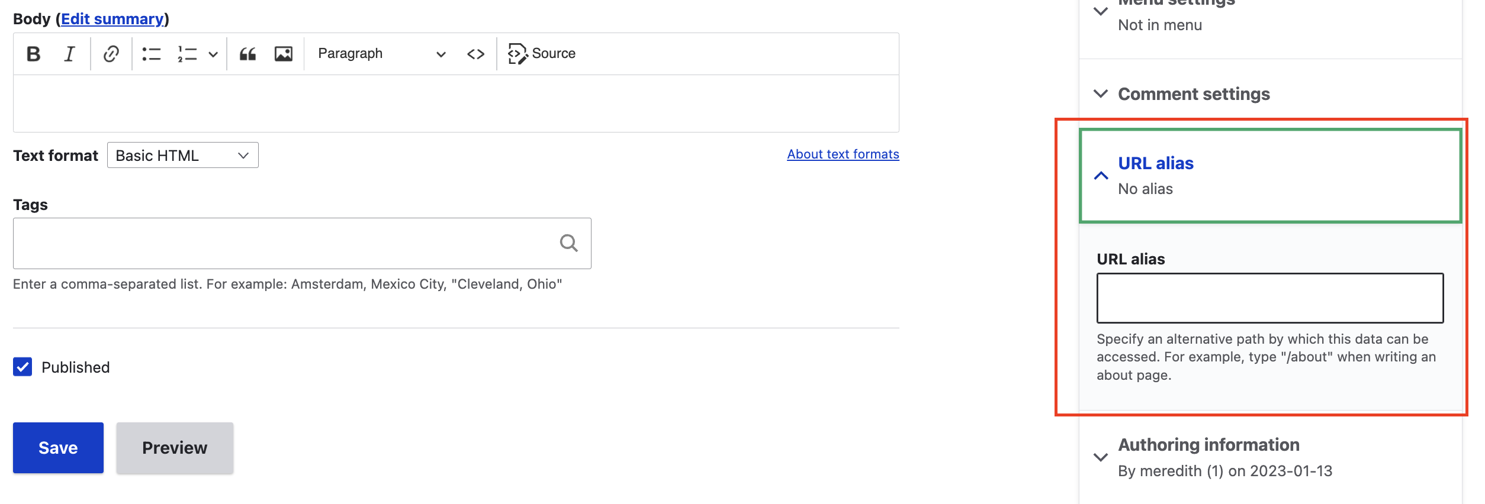Apply bold formatting in Body editor

click(x=34, y=54)
